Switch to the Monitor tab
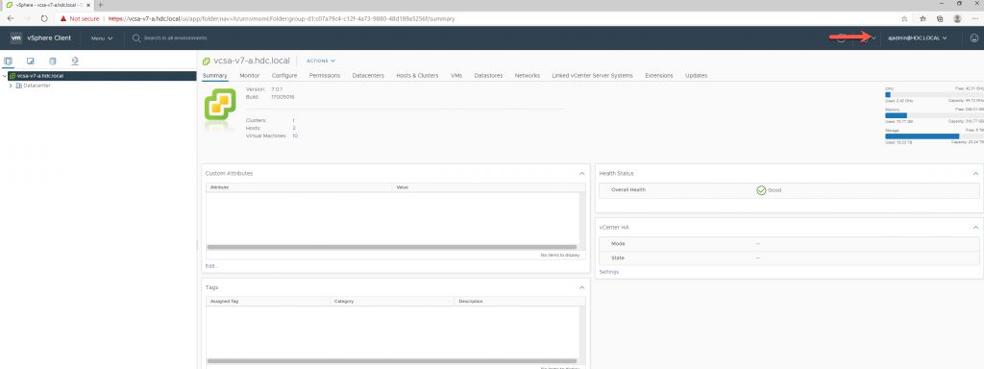This screenshot has width=984, height=369. tap(250, 75)
